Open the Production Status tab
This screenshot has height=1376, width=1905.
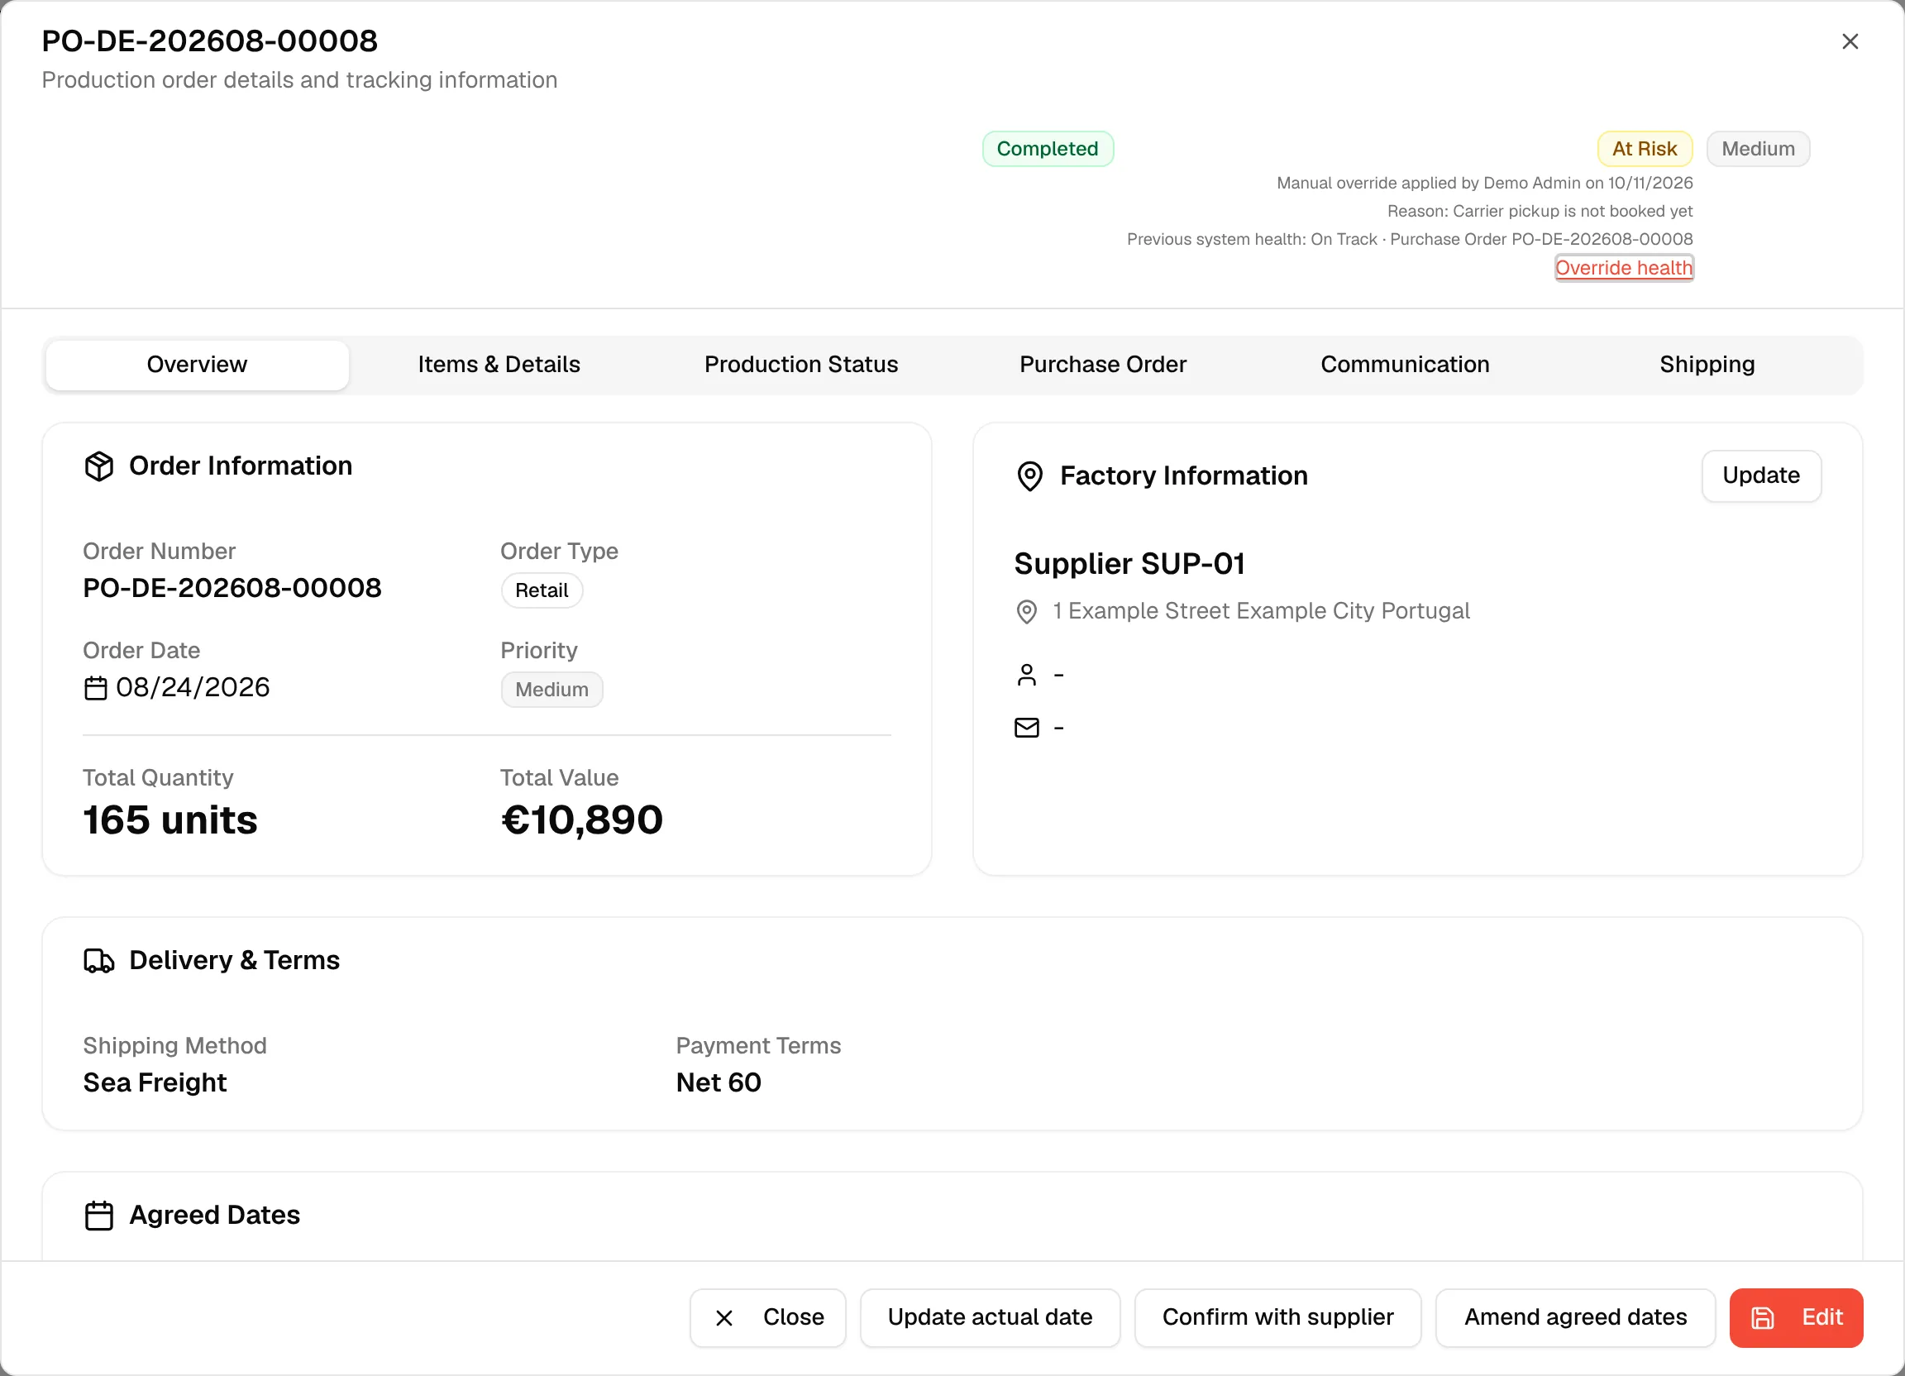[801, 365]
